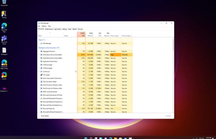Expand the COM Surrogate row using 2.6 MB
Viewport: 216px width, 139px height.
(39, 68)
